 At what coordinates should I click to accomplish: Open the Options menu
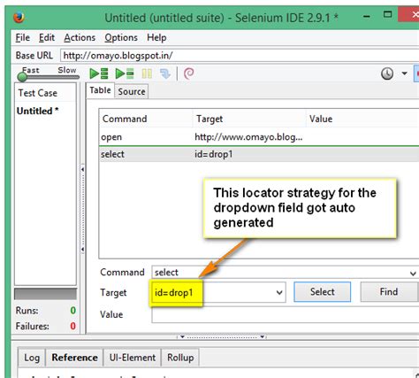[121, 37]
